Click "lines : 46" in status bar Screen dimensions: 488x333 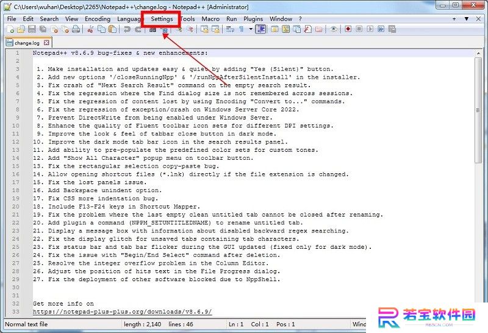click(181, 324)
